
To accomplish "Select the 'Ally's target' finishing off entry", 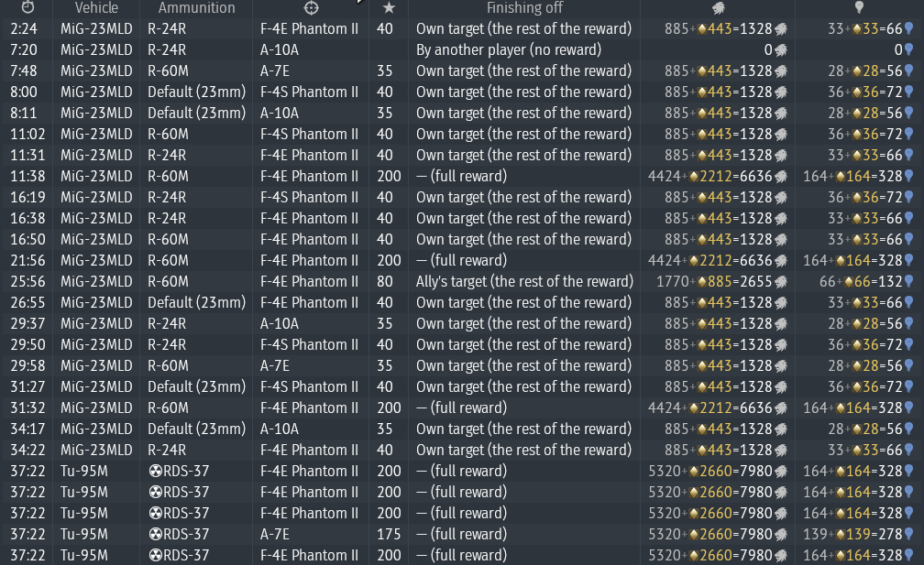I will pos(524,282).
